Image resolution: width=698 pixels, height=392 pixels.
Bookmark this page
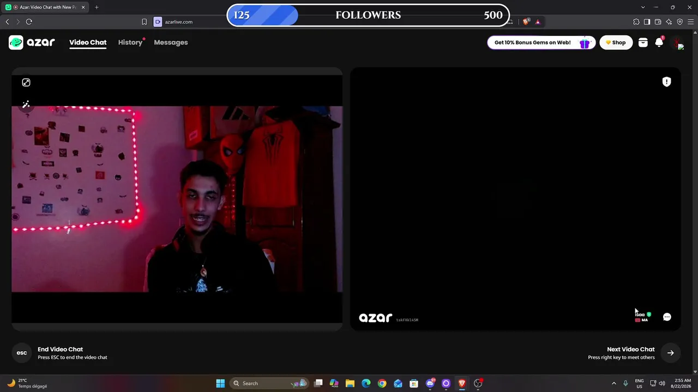[x=144, y=22]
